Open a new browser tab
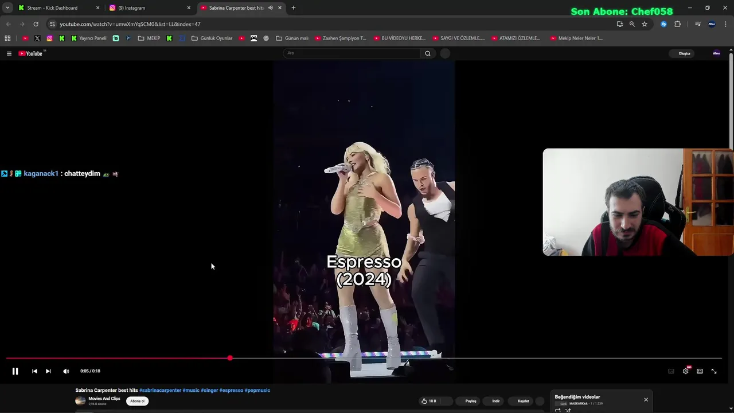Screen dimensions: 734x413 [x=294, y=8]
